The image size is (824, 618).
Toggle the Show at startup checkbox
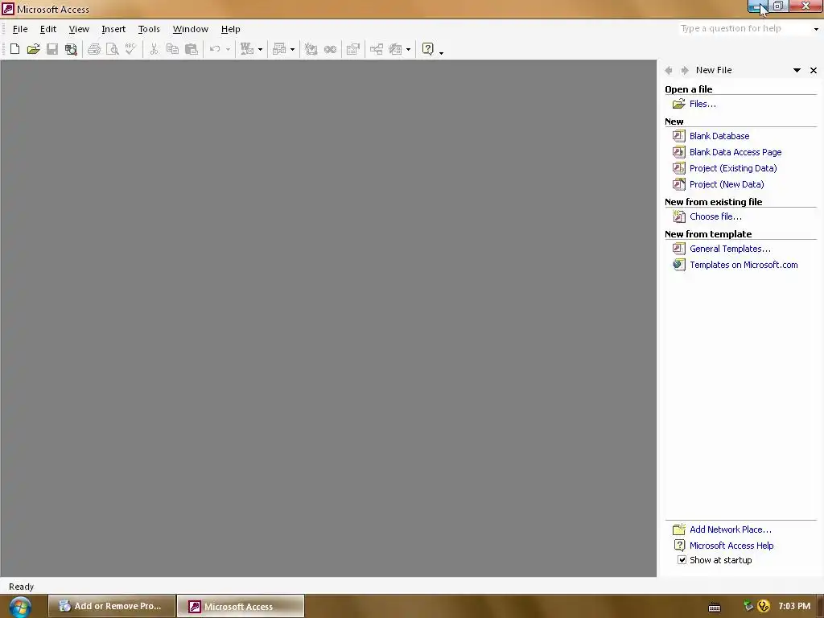(x=682, y=560)
